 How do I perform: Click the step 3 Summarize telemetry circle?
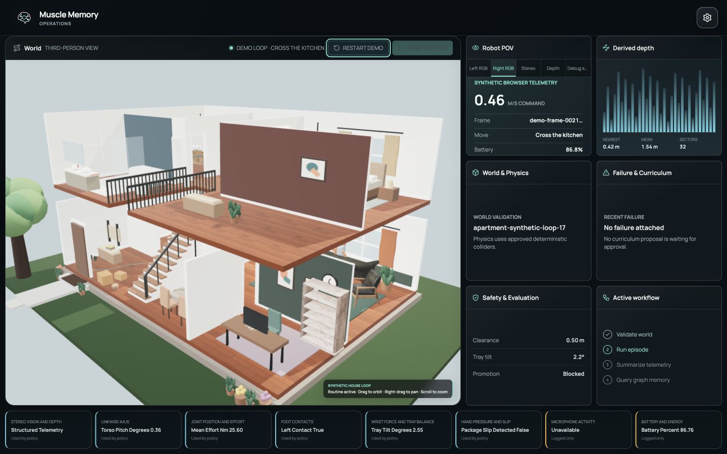pyautogui.click(x=608, y=365)
